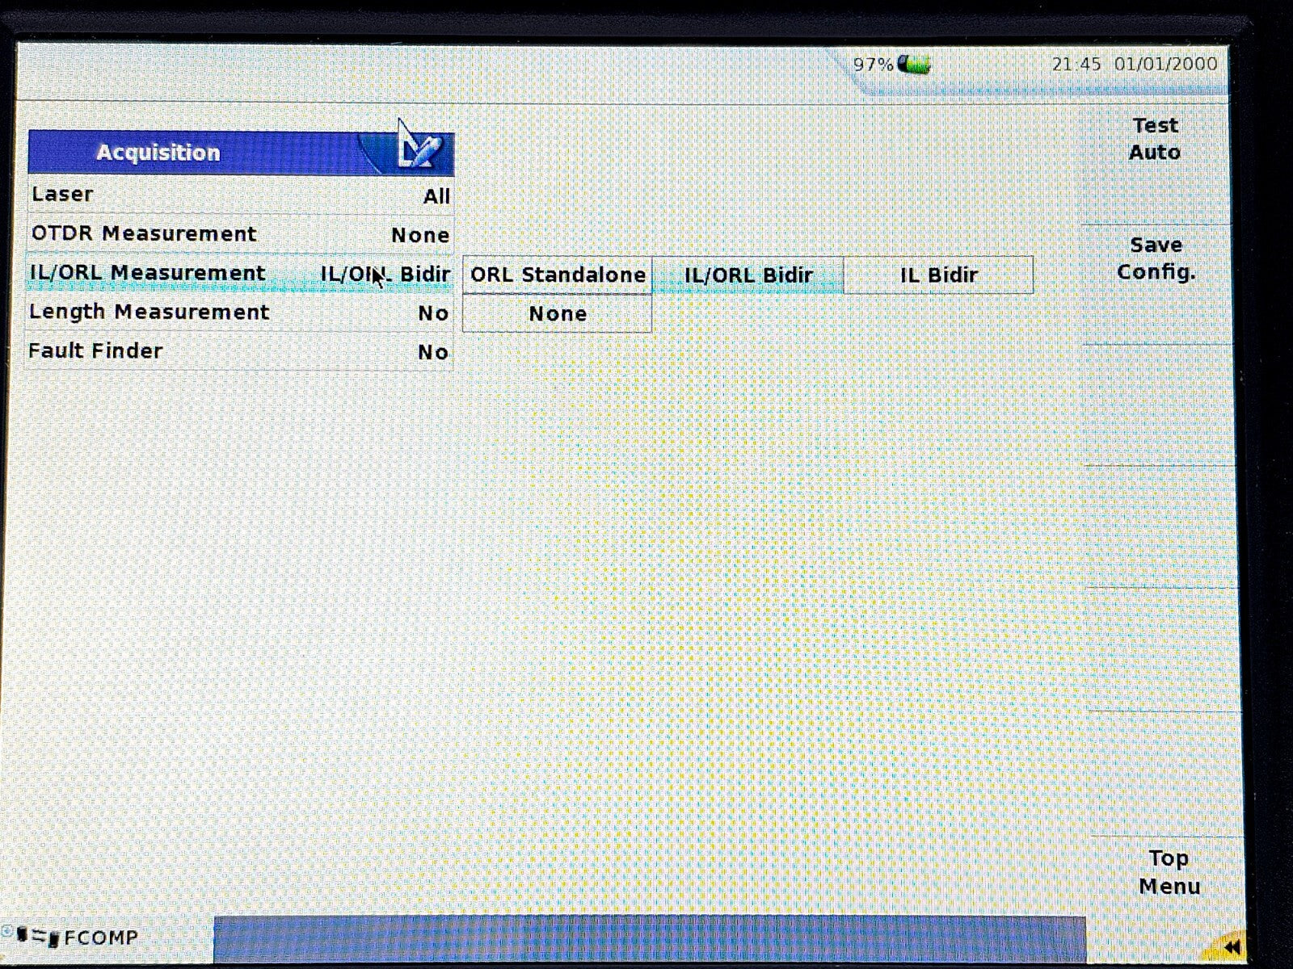Click the Acquisition header measurement icon
The image size is (1293, 969).
419,149
